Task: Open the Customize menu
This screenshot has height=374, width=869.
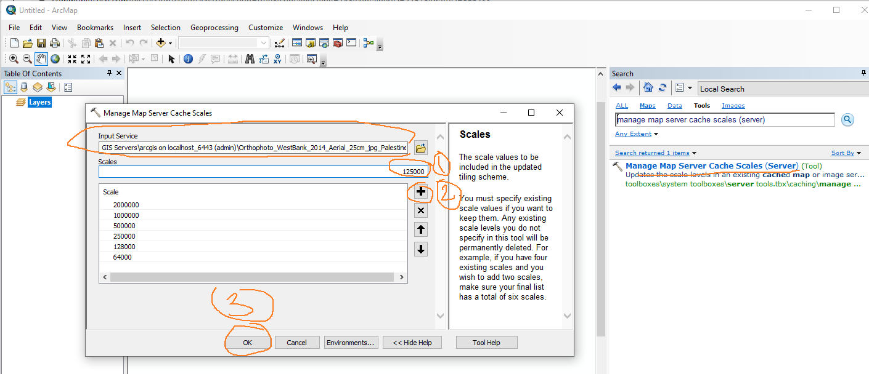Action: tap(266, 28)
